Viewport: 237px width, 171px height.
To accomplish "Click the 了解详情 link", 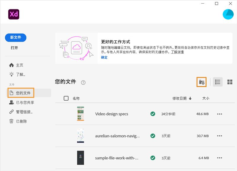I will (x=177, y=52).
